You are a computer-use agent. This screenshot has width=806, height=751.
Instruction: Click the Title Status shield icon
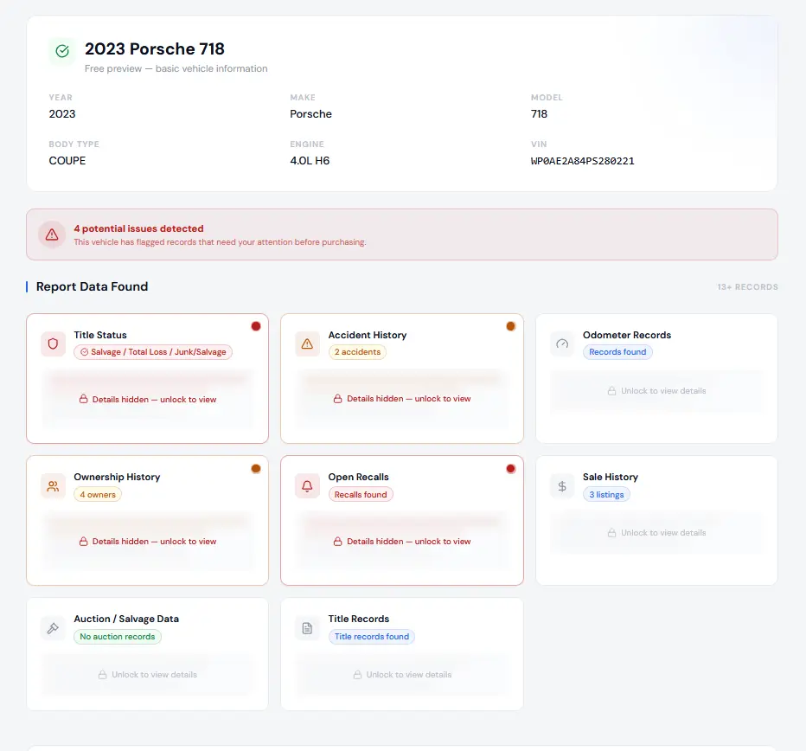coord(53,344)
